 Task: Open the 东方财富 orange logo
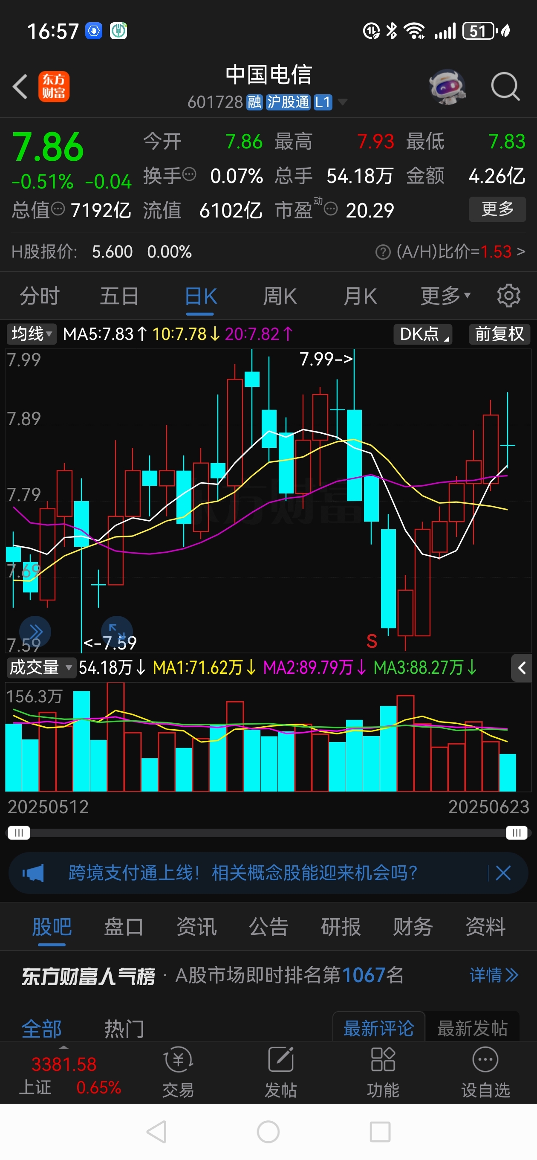54,87
